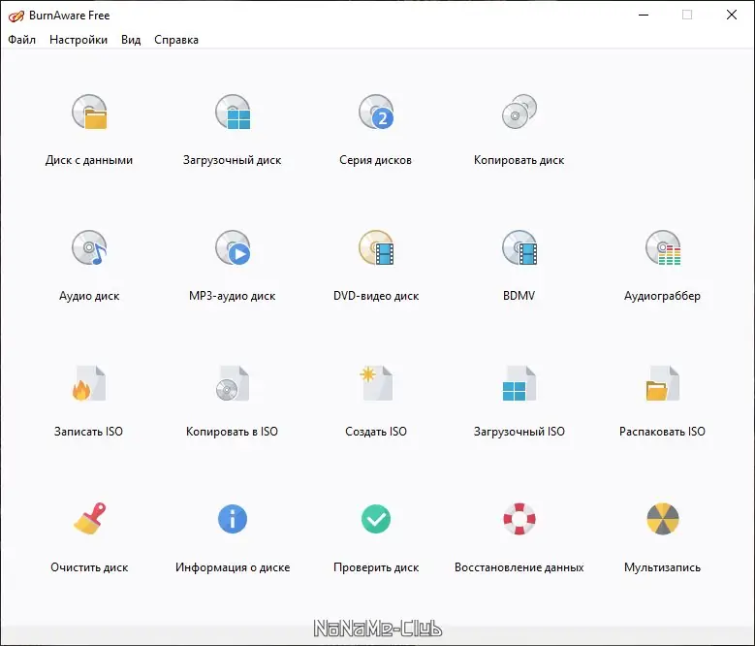This screenshot has height=646, width=755.
Task: Click the BDMV label text
Action: [x=519, y=296]
